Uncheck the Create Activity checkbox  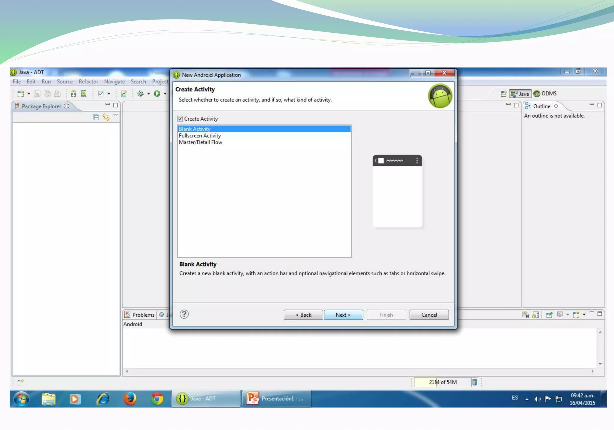tap(180, 119)
